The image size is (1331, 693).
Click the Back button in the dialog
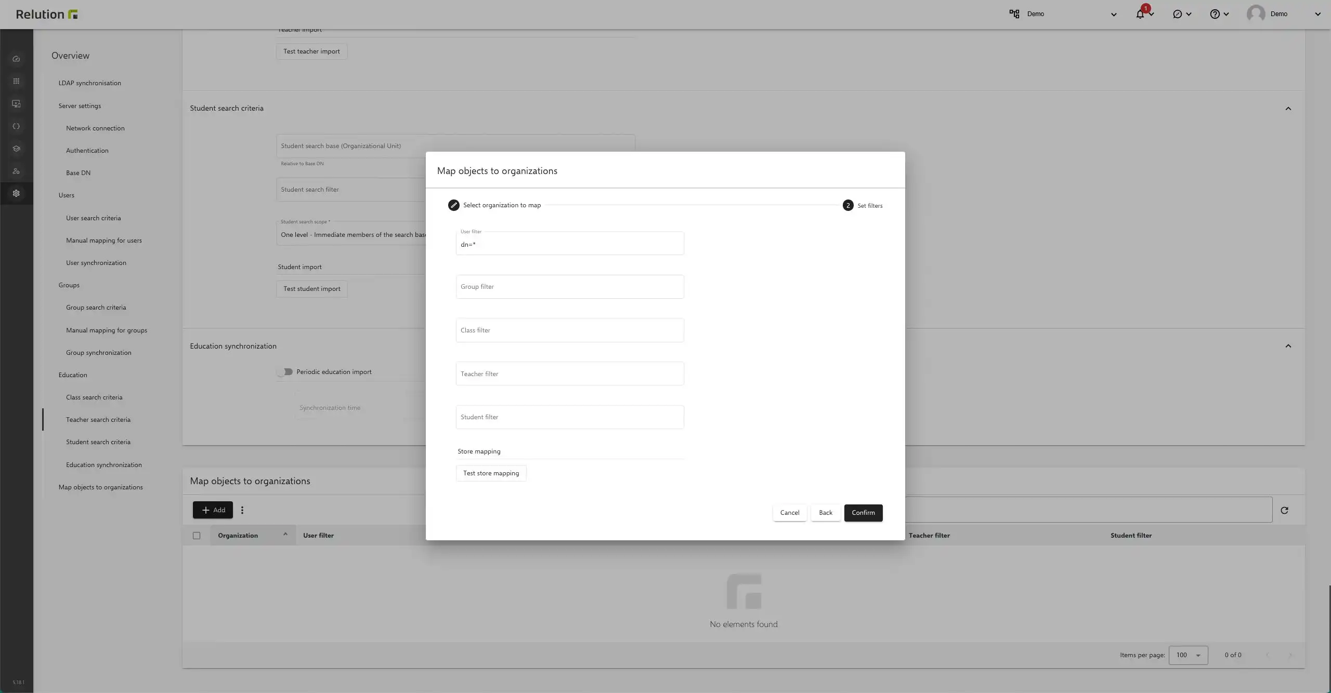[x=826, y=513]
